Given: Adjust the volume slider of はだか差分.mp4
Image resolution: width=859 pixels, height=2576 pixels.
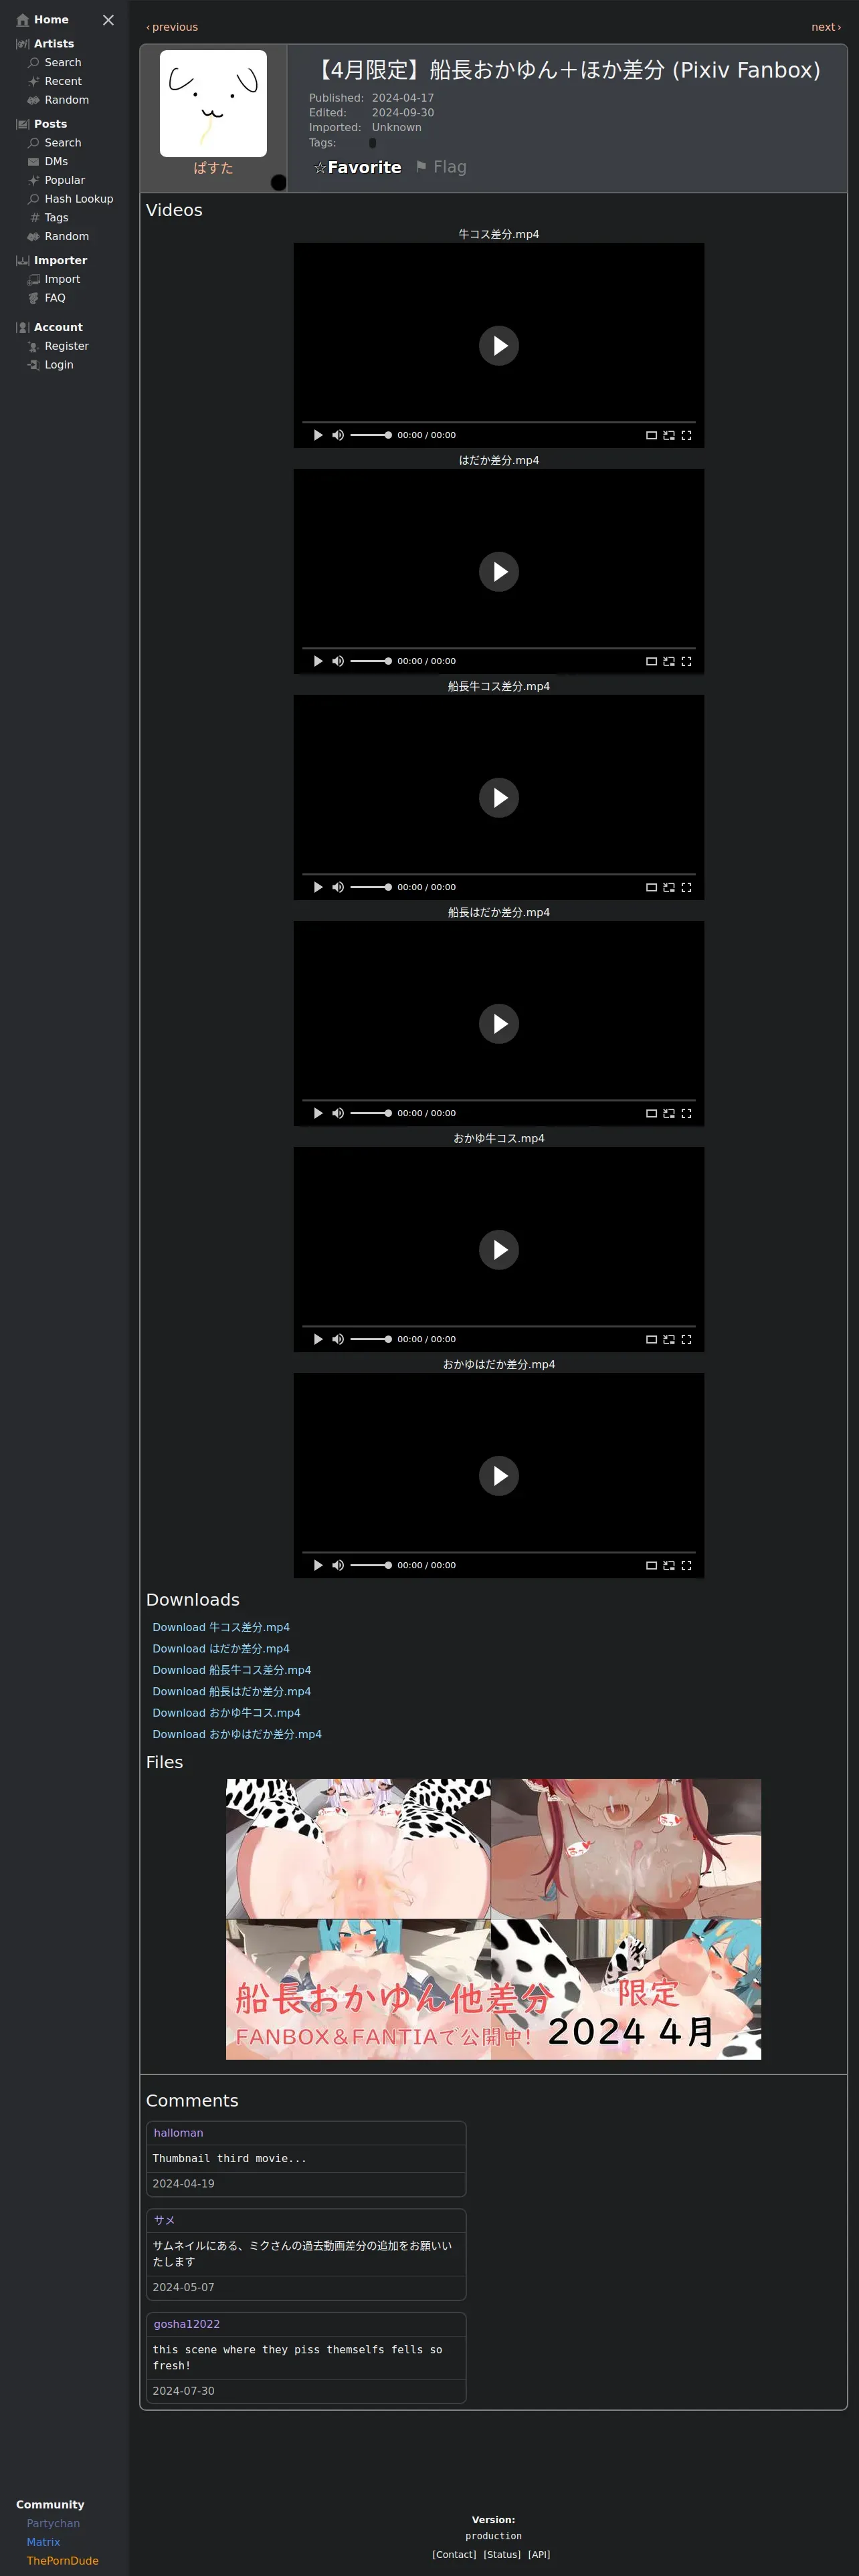Looking at the screenshot, I should pos(370,661).
